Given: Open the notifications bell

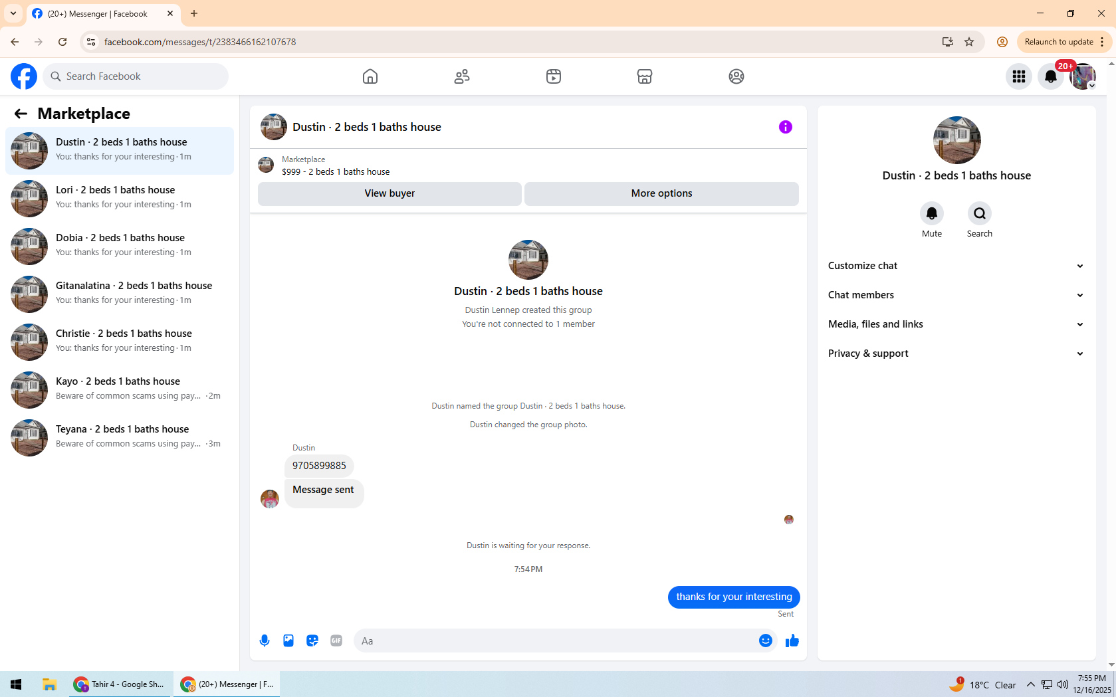Looking at the screenshot, I should tap(1051, 76).
